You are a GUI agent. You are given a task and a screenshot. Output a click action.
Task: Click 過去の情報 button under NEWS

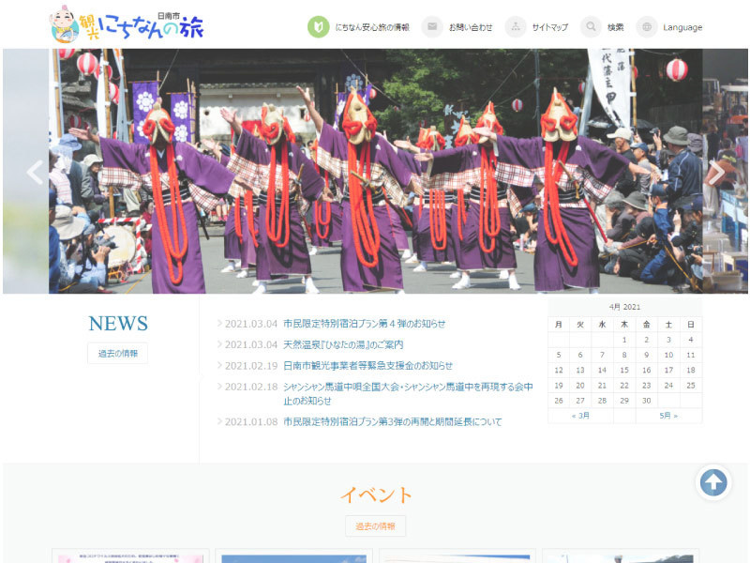pos(117,354)
